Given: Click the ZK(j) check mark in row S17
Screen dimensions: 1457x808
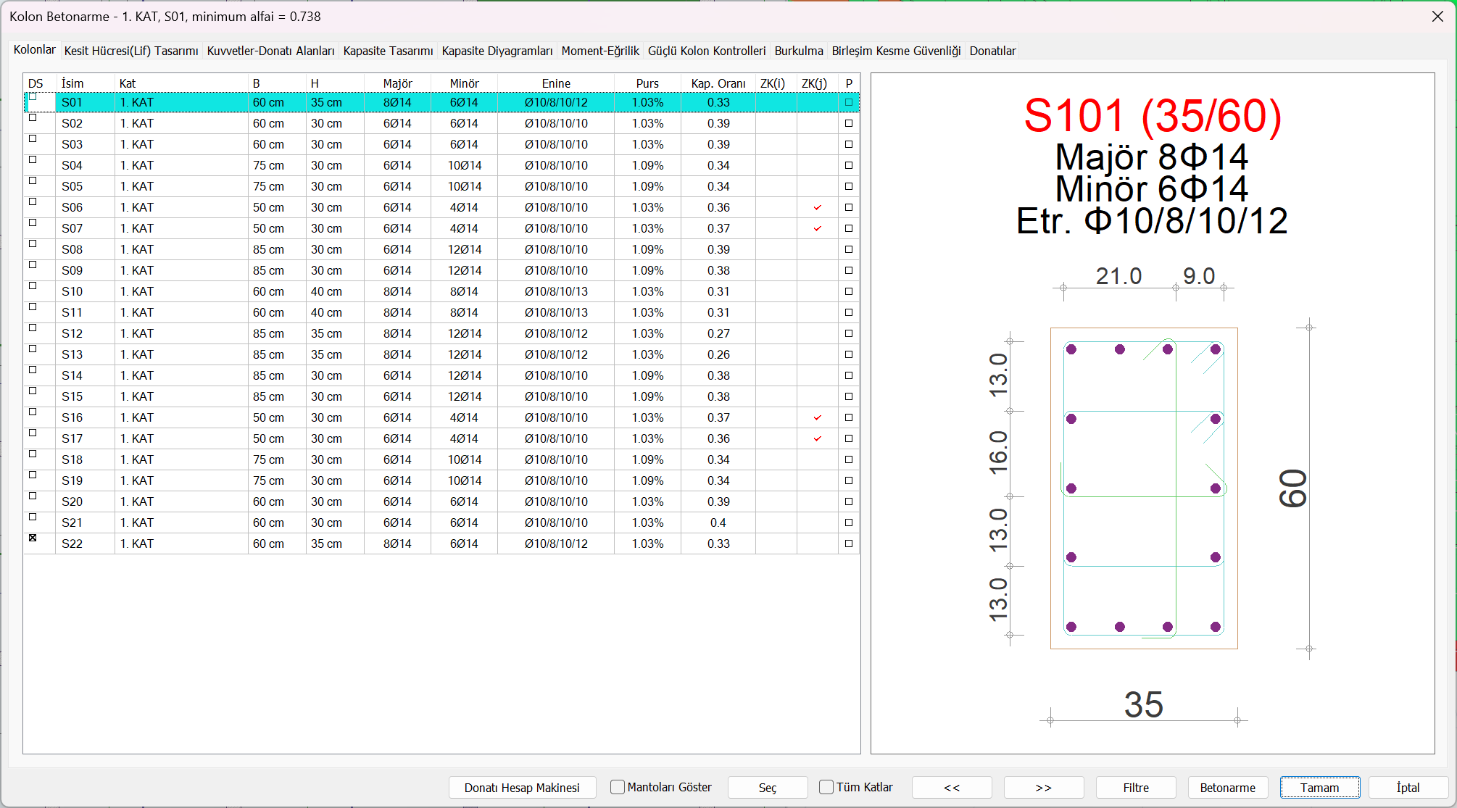Looking at the screenshot, I should 817,438.
